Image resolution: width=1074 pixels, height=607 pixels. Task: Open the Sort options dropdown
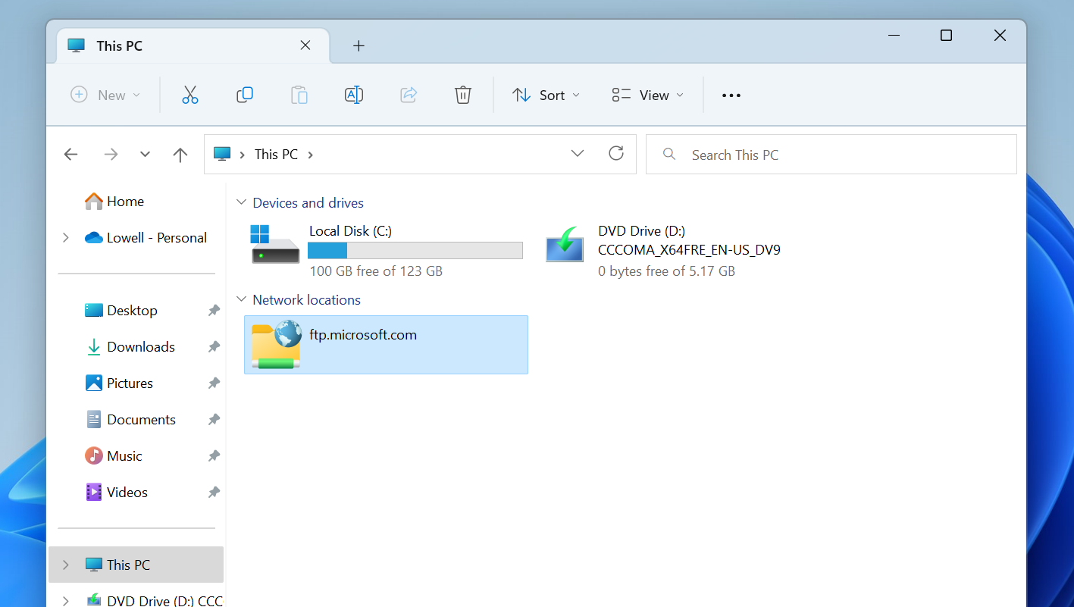pos(545,95)
